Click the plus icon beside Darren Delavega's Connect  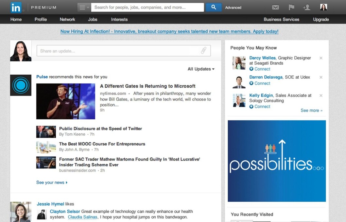point(251,83)
